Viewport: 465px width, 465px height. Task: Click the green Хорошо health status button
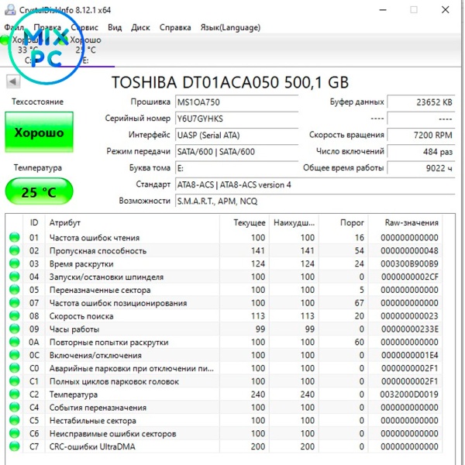tap(40, 133)
